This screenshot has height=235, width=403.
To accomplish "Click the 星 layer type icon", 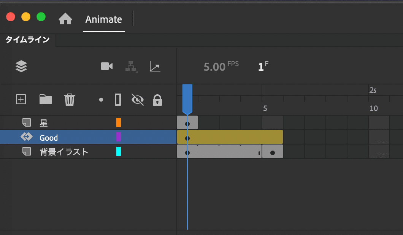I will pos(27,123).
